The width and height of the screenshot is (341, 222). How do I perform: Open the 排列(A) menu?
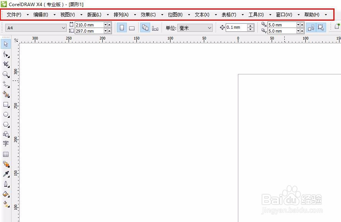[x=121, y=15]
